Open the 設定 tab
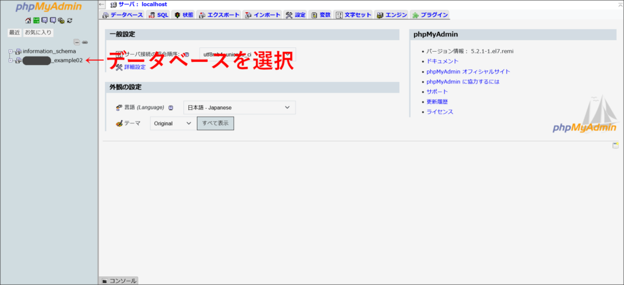 coord(296,15)
